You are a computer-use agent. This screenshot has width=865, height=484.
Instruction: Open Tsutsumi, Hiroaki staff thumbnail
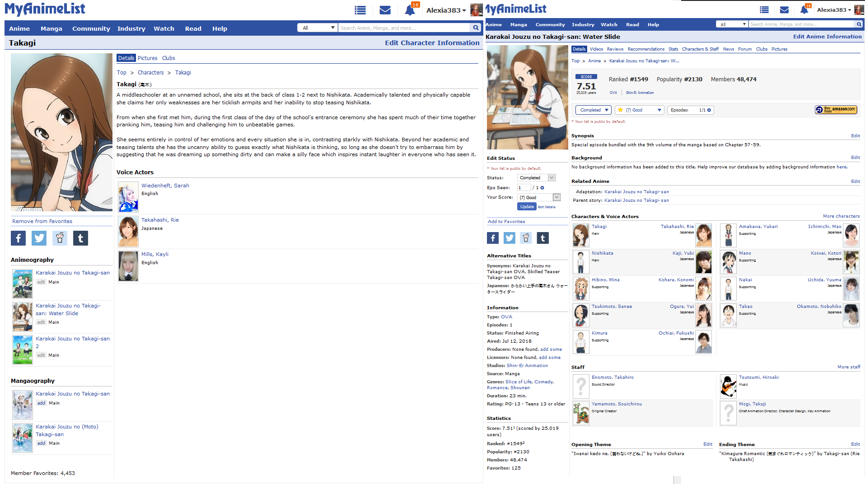click(x=728, y=386)
